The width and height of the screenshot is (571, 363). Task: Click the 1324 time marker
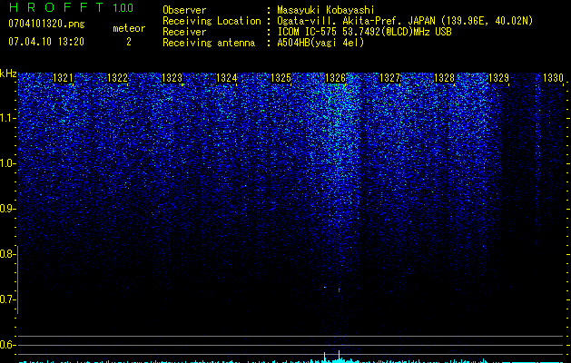click(227, 78)
